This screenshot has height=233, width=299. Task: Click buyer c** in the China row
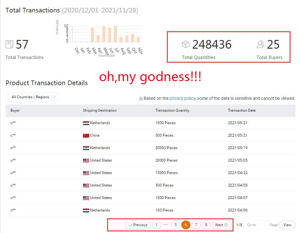(13, 135)
